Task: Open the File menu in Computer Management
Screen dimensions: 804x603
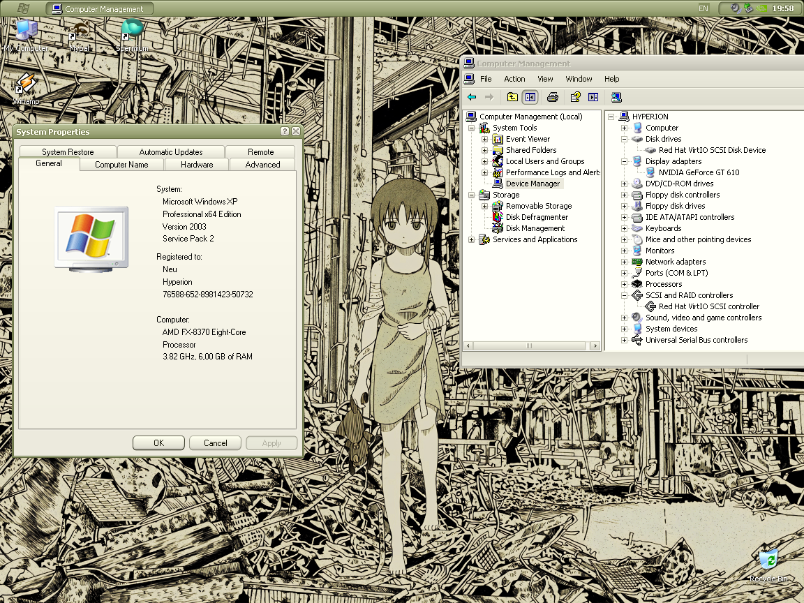Action: (486, 79)
